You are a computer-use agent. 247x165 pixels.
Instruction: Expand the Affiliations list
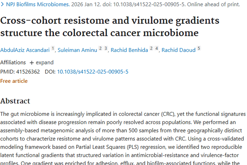tap(41, 62)
